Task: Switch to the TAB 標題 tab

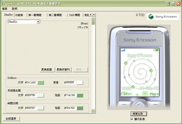Action: [x=75, y=15]
